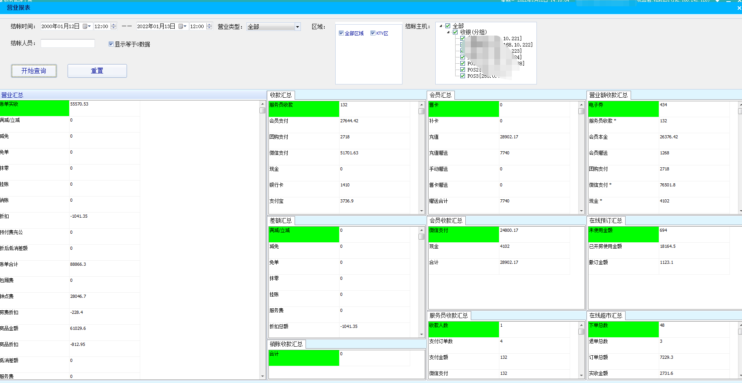Select the 销账收款汇总 tab
Image resolution: width=742 pixels, height=383 pixels.
coord(286,344)
